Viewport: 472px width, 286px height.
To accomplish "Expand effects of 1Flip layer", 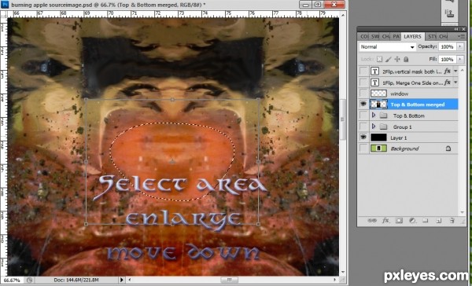I will (455, 82).
